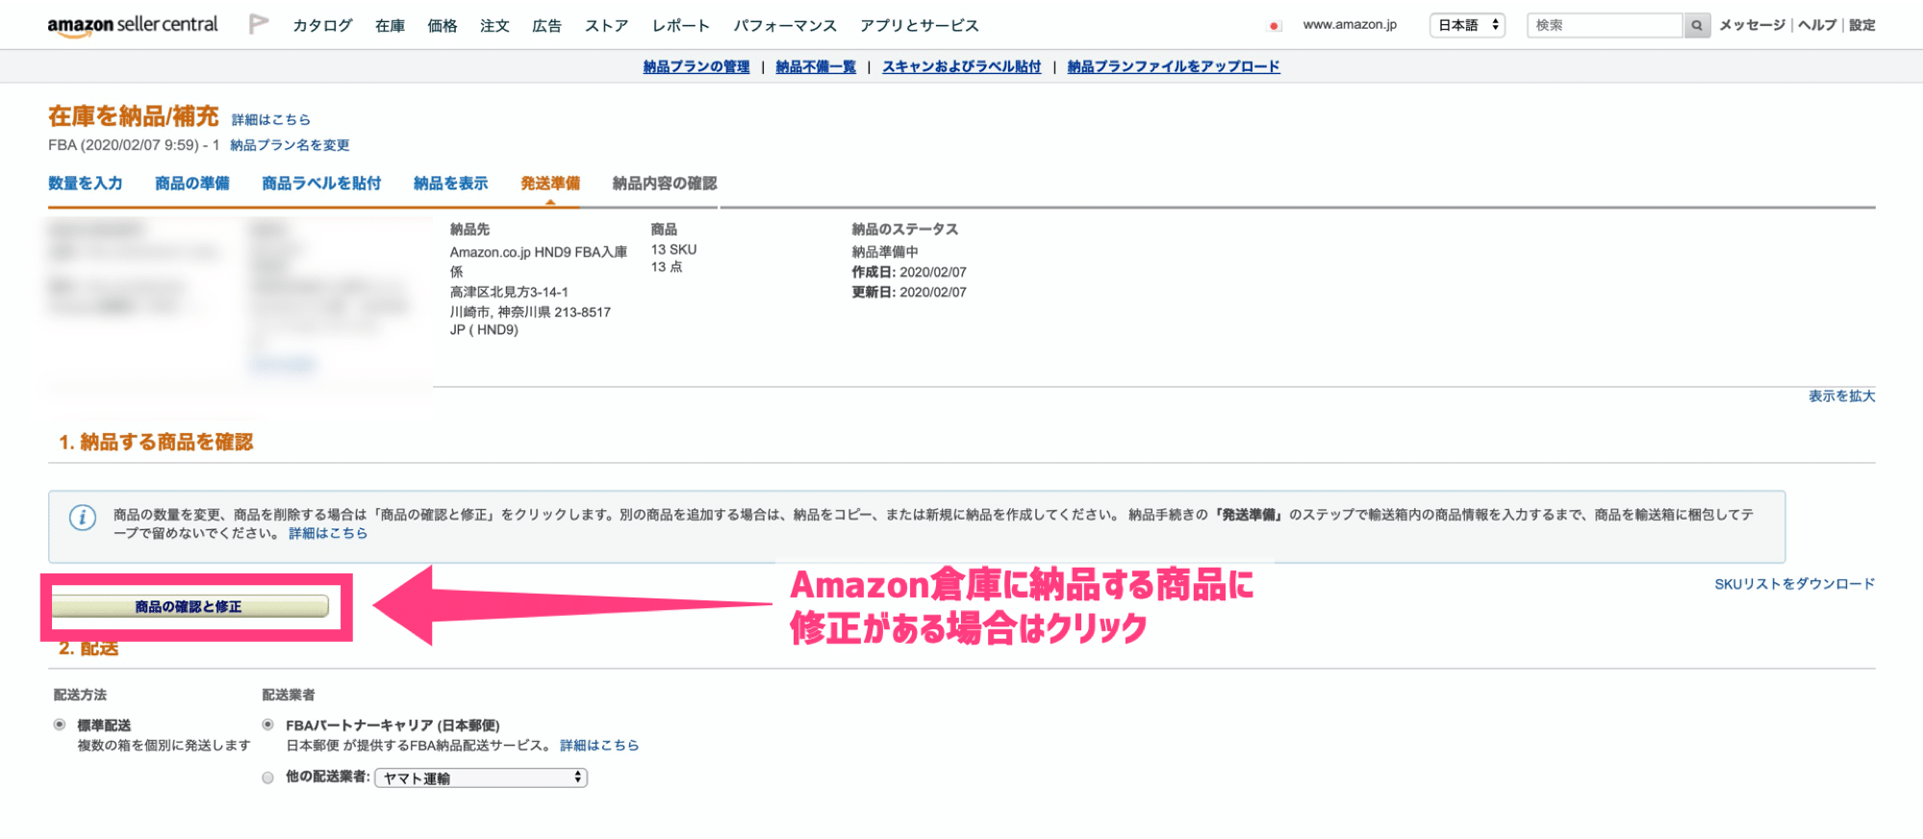The image size is (1923, 839).
Task: Open 設定 link in header
Action: point(1862,25)
